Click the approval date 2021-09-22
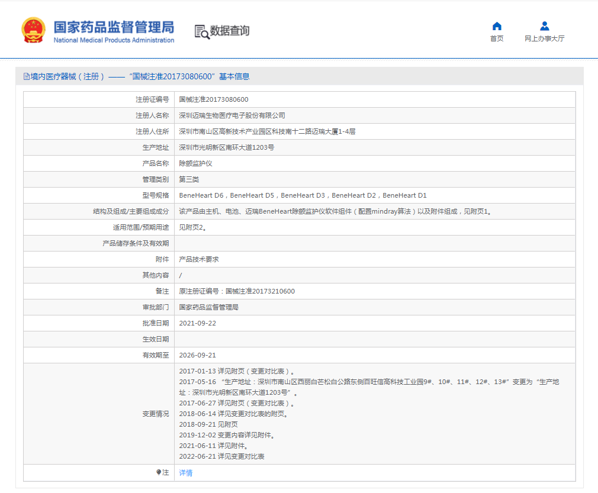598x493 pixels. coord(197,323)
